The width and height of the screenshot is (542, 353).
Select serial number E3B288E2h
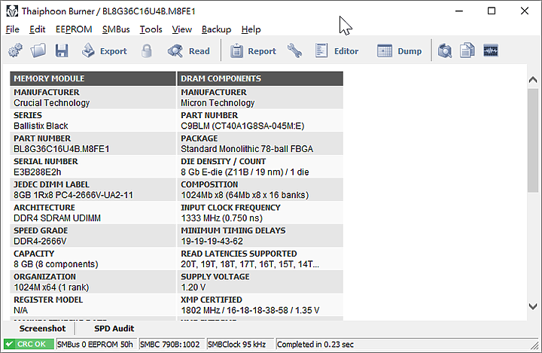[x=38, y=172]
